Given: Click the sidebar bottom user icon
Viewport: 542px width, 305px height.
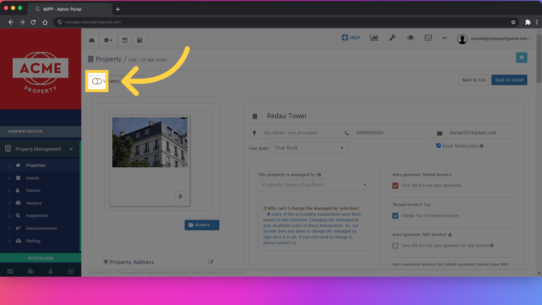Looking at the screenshot, I should pos(51,271).
